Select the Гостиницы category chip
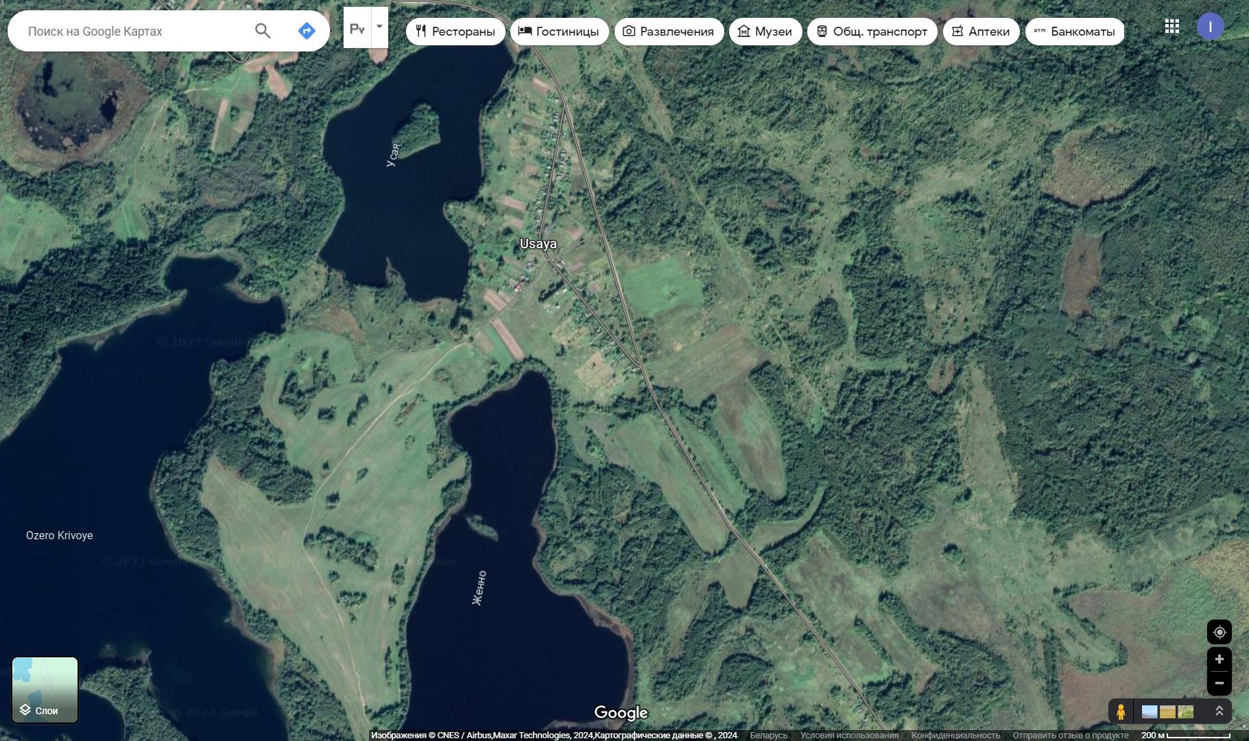The image size is (1249, 741). point(559,32)
